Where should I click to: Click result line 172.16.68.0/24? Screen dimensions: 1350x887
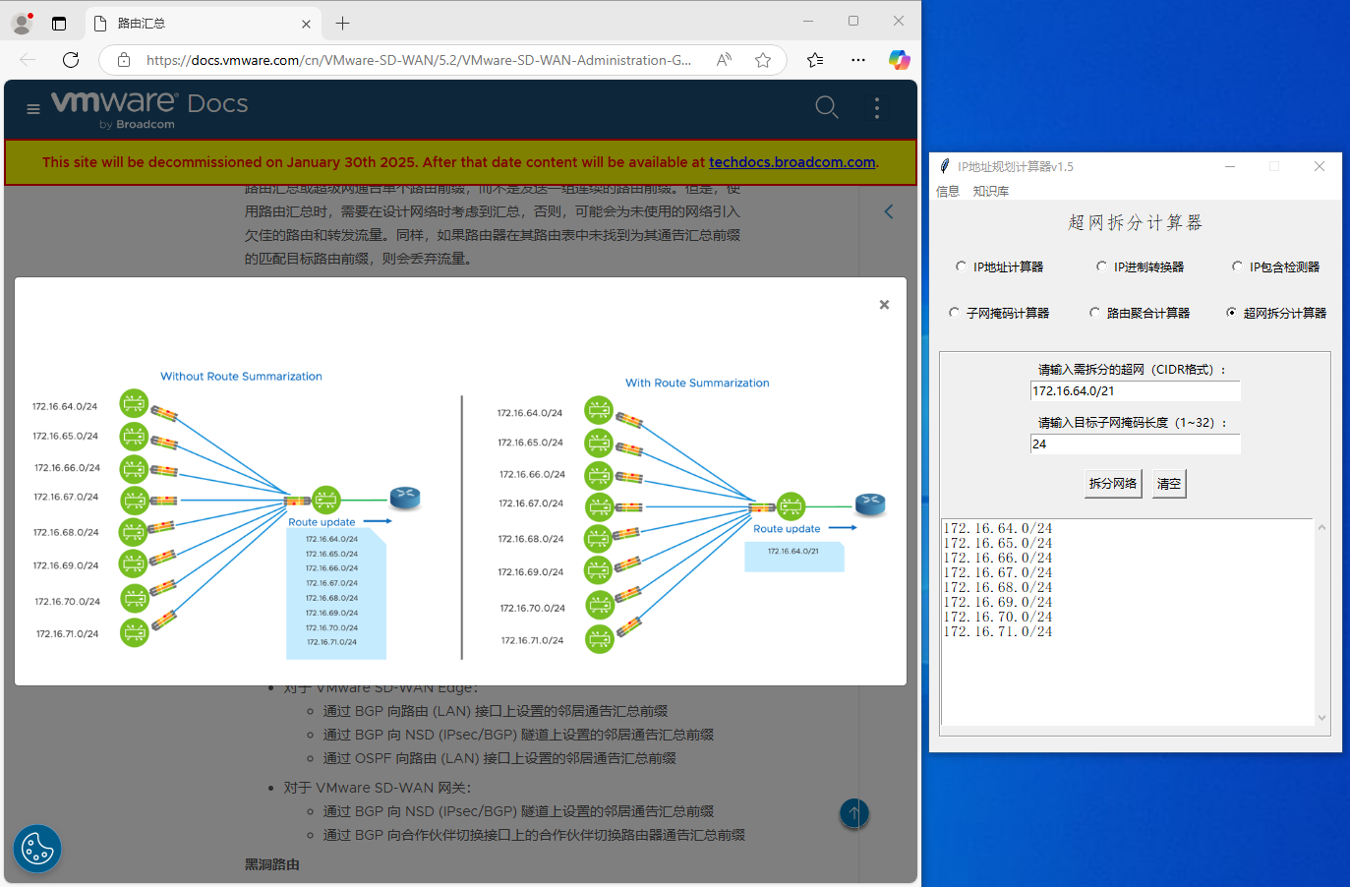(998, 587)
